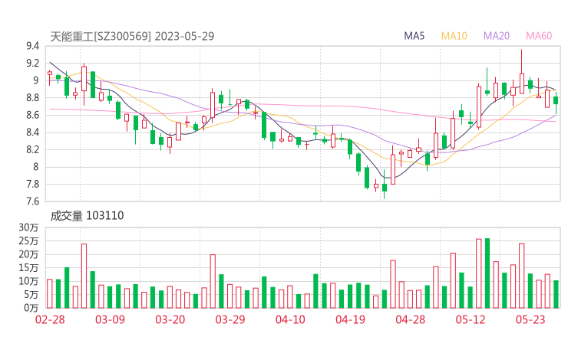
Task: Click the 15万 volume axis value
Action: tap(28, 268)
